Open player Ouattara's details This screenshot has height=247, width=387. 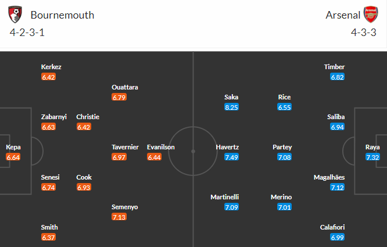[125, 87]
